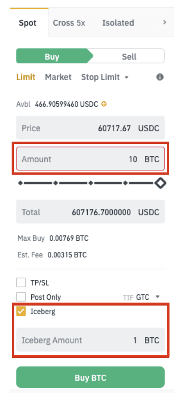This screenshot has width=178, height=394.
Task: Uncheck the Iceberg checkbox
Action: (21, 312)
